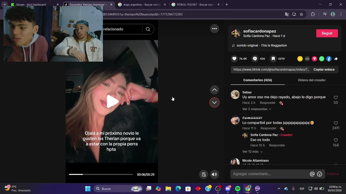Open more share options with the arrow icon
This screenshot has height=194, width=346.
point(336,59)
